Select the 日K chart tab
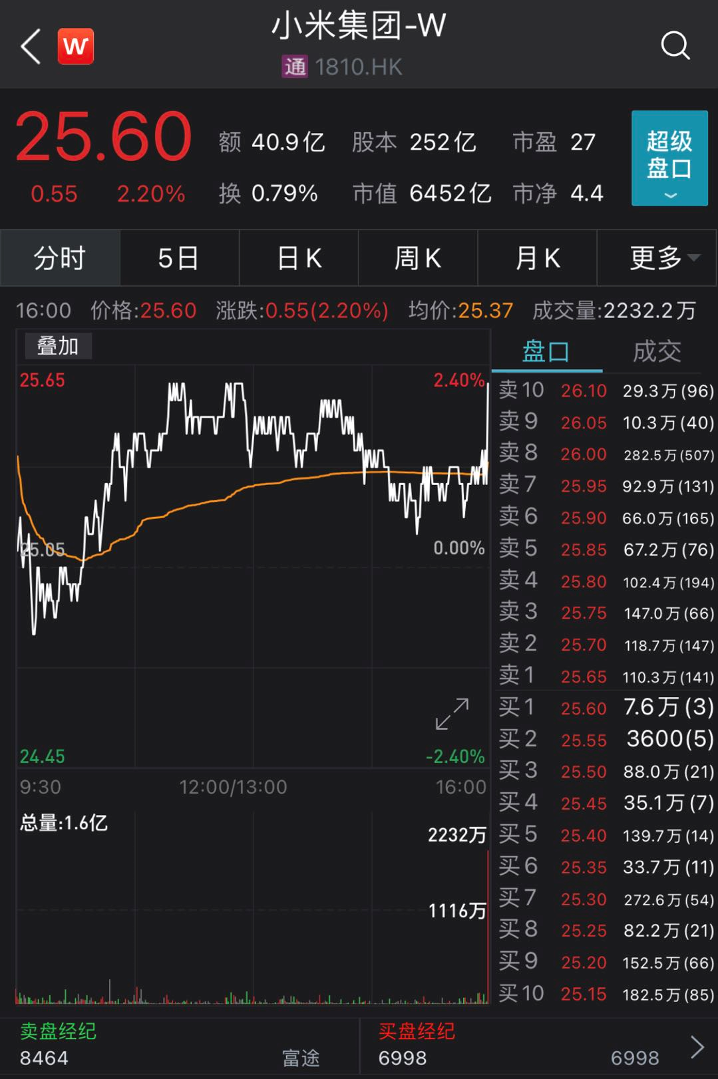Viewport: 718px width, 1079px height. [x=299, y=257]
